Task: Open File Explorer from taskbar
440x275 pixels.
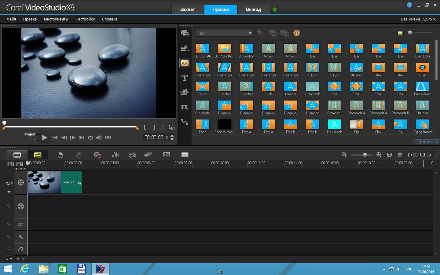Action: coord(44,269)
